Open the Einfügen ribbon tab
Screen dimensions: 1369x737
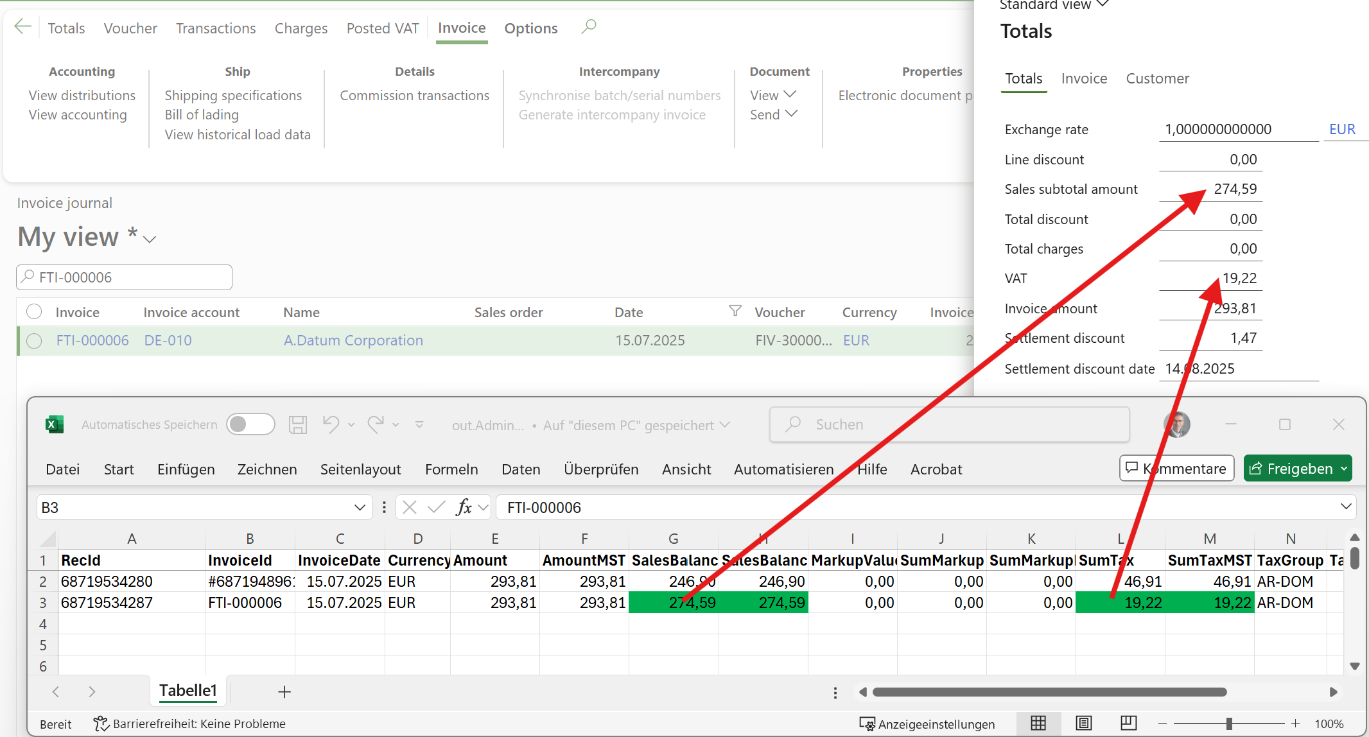click(186, 469)
